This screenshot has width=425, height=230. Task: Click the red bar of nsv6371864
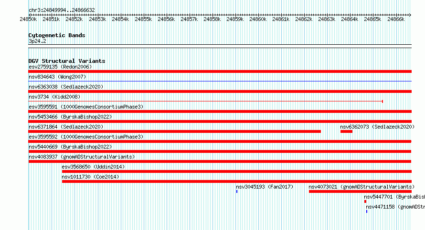click(175, 131)
